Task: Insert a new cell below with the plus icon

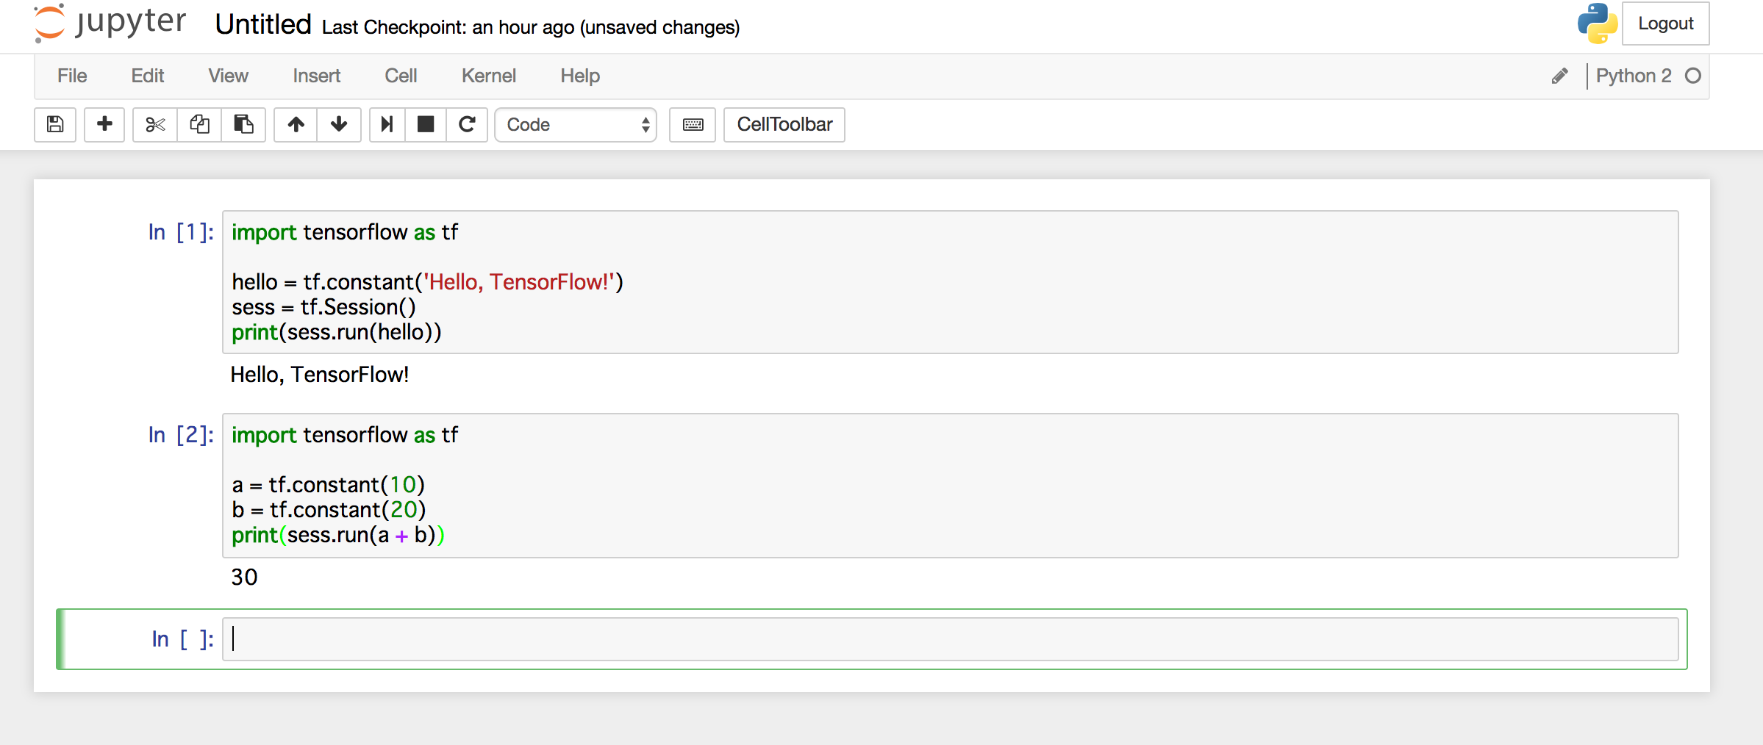Action: click(104, 124)
